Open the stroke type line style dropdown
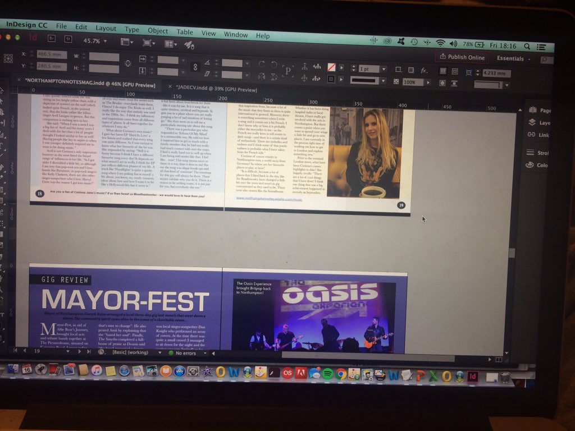The width and height of the screenshot is (575, 431). 384,81
